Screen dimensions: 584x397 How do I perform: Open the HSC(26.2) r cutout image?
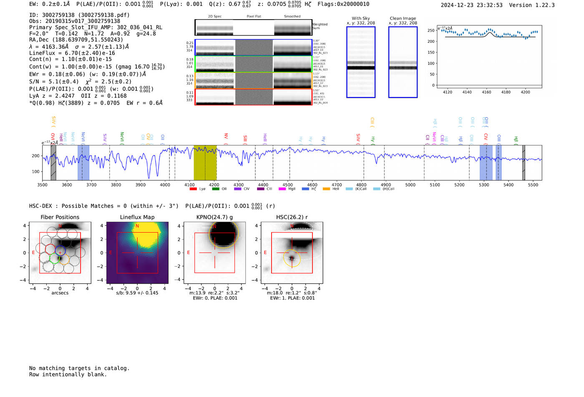pyautogui.click(x=292, y=253)
